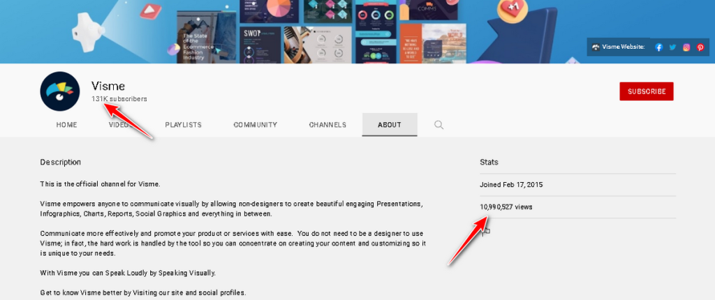Click the 131K subscribers count
The width and height of the screenshot is (715, 300).
(119, 99)
